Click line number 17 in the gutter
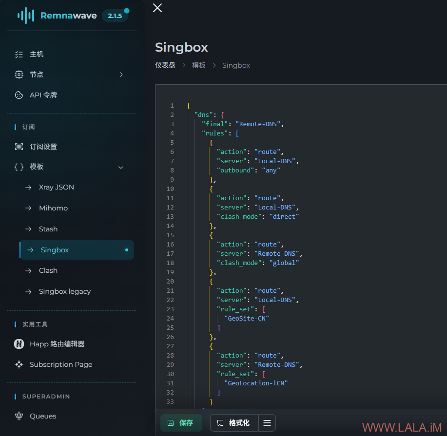 [x=170, y=254]
